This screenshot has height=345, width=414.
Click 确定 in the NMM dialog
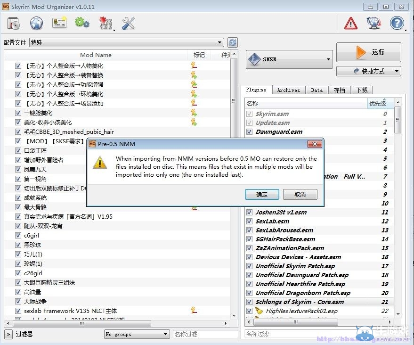[262, 195]
